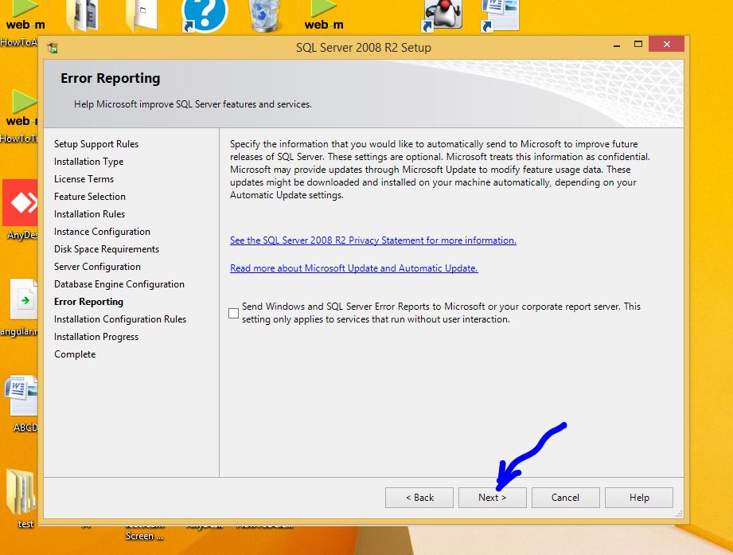Go back with the Back button
This screenshot has width=733, height=555.
pos(419,498)
